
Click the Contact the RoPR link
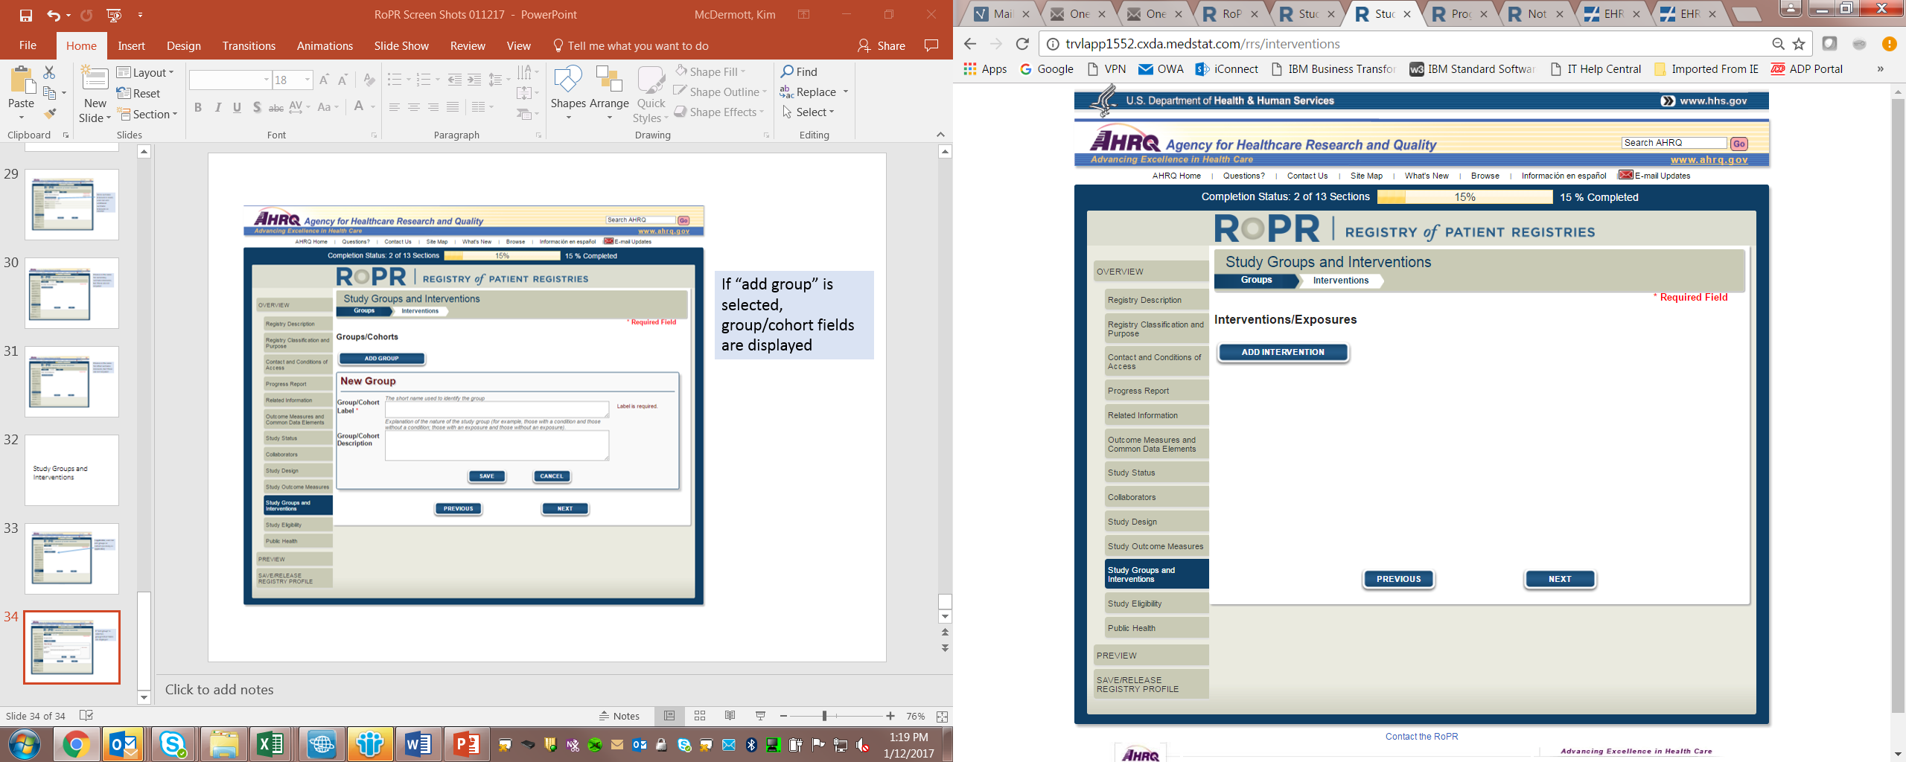tap(1421, 737)
